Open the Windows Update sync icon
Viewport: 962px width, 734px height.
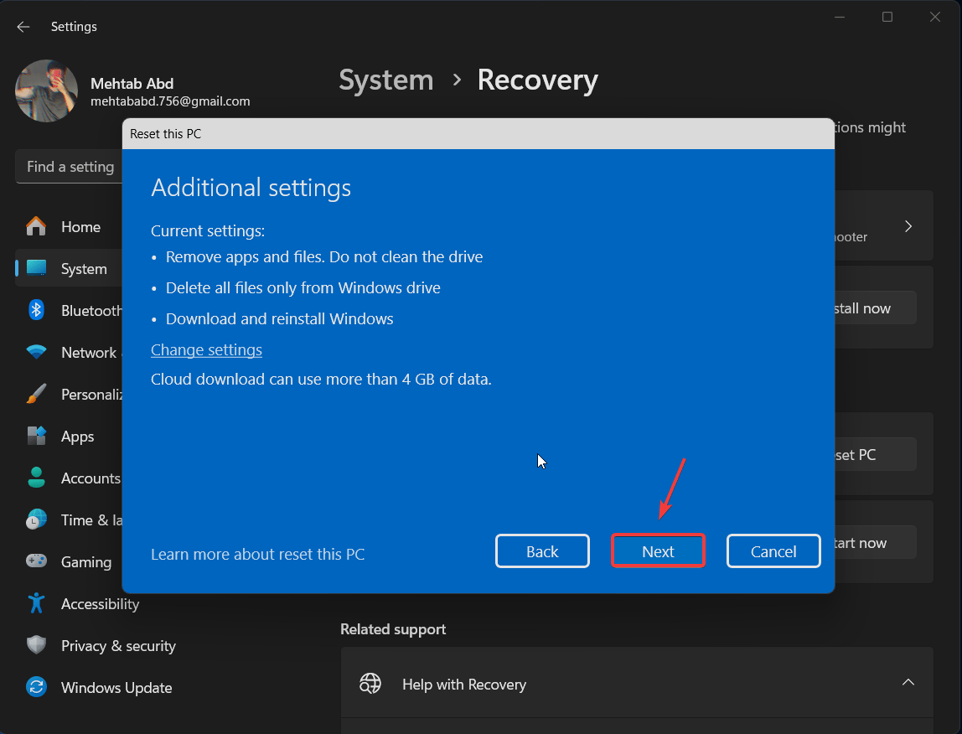[36, 687]
